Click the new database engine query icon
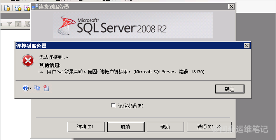Viewport: 276px width, 140px height. (x=7, y=8)
